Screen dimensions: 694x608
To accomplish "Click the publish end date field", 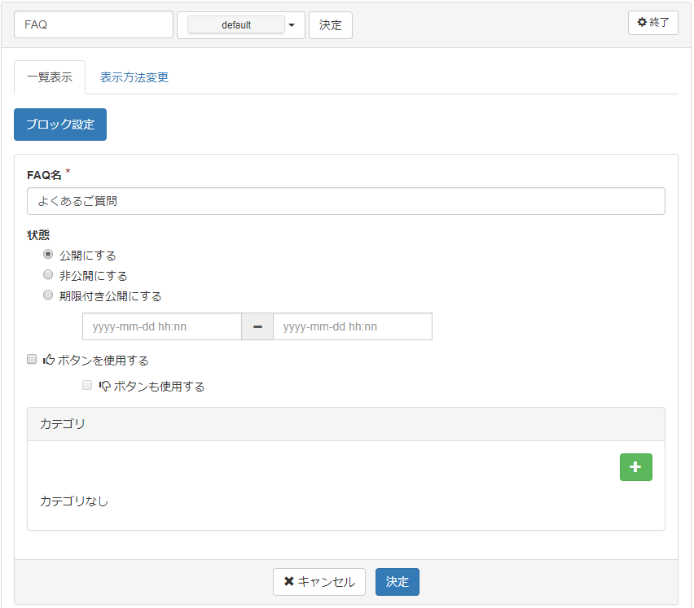I will [352, 326].
